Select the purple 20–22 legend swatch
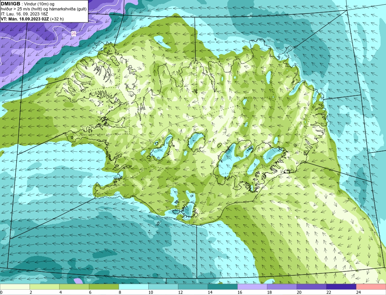 (x=312, y=287)
